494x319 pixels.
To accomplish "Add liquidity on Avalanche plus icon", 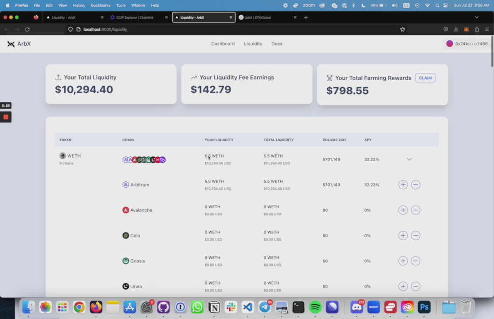I will tap(403, 210).
